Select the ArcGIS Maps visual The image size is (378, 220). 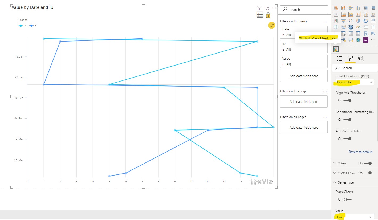pos(358,40)
